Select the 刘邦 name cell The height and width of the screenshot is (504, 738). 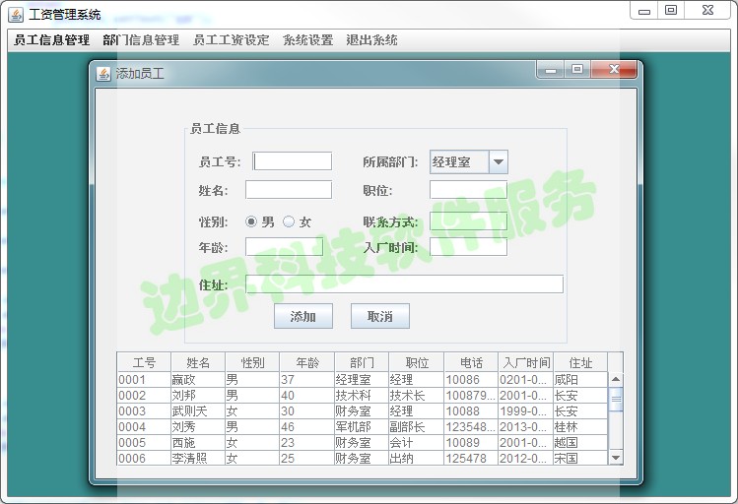click(x=198, y=396)
